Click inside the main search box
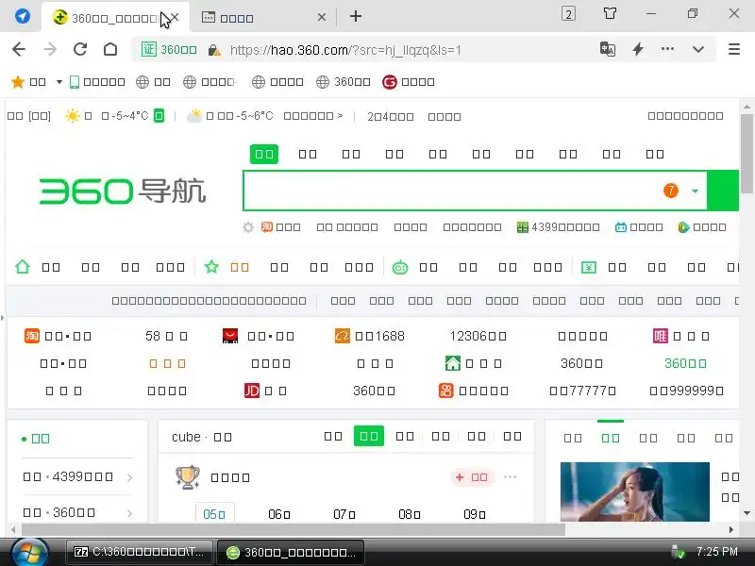755x566 pixels. click(453, 191)
